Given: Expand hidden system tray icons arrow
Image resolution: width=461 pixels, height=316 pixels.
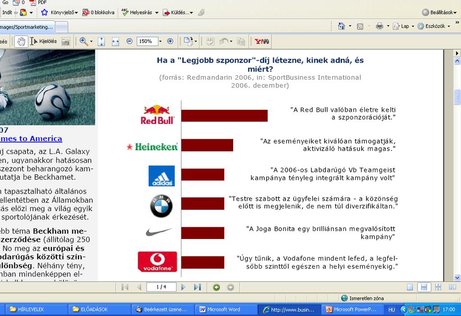Looking at the screenshot, I should pyautogui.click(x=404, y=309).
